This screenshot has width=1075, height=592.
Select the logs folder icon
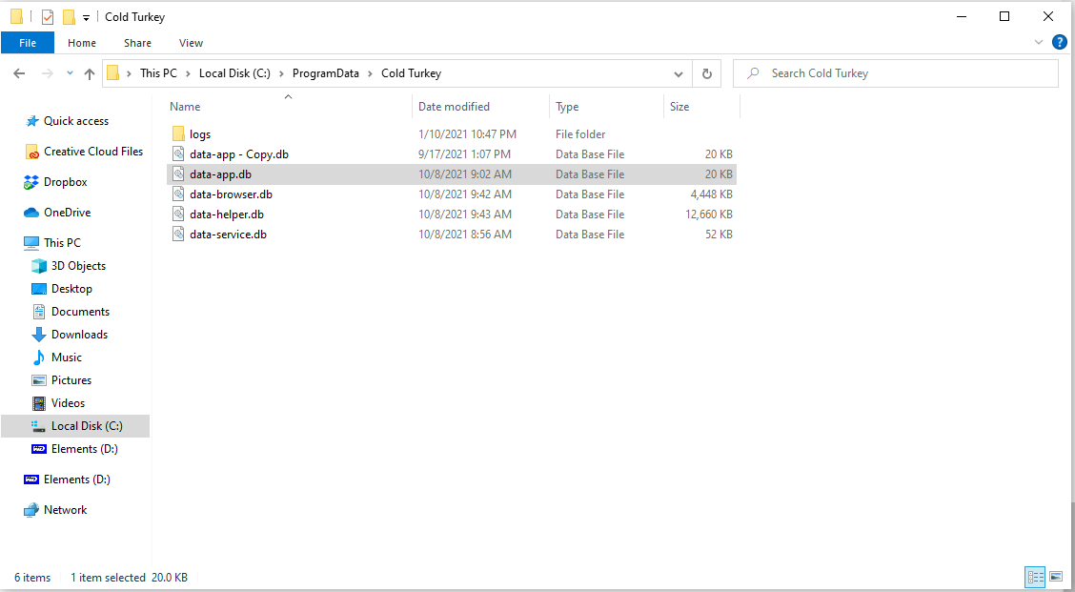pyautogui.click(x=178, y=133)
